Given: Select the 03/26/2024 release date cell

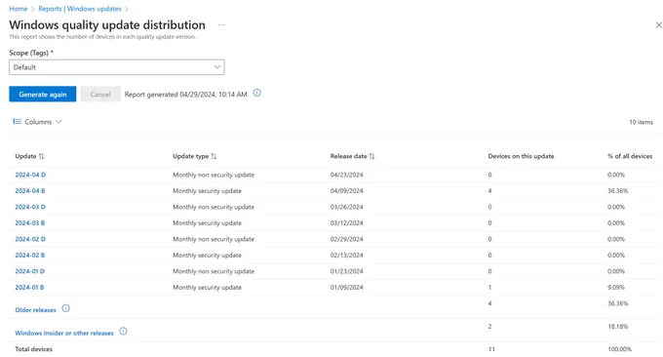Looking at the screenshot, I should [347, 207].
